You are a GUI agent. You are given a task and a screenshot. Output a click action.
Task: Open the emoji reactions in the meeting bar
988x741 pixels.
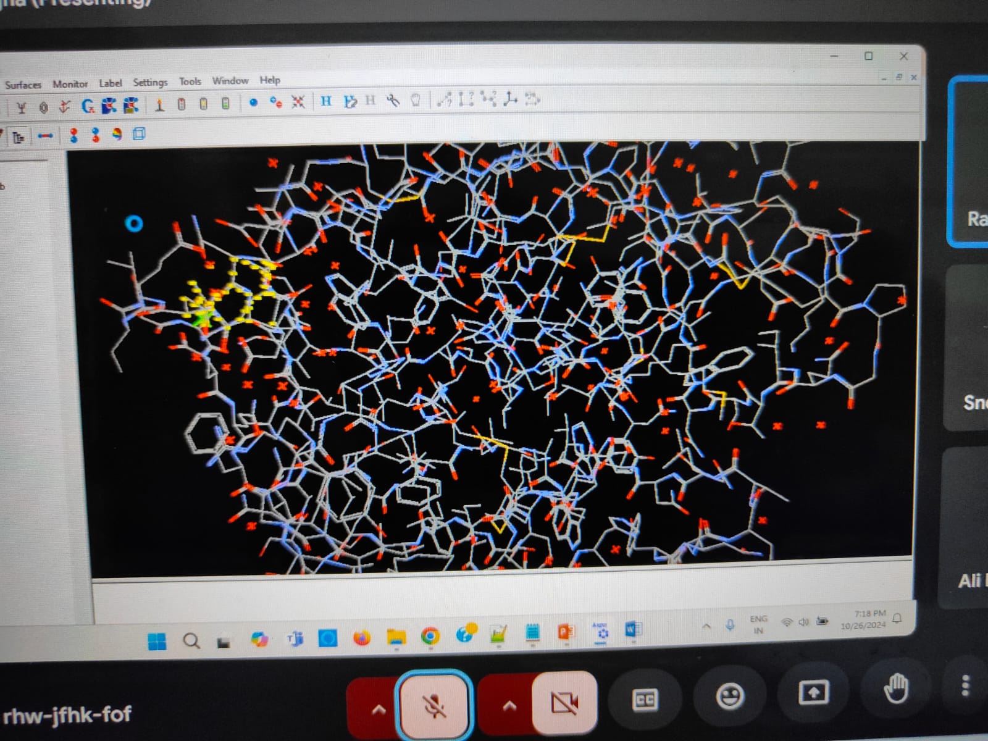[730, 697]
